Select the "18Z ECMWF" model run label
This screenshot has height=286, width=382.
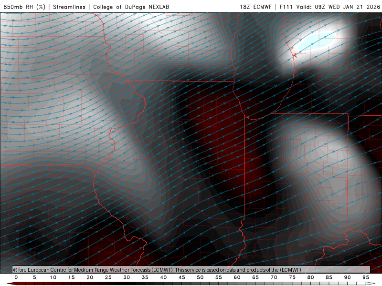[255, 7]
